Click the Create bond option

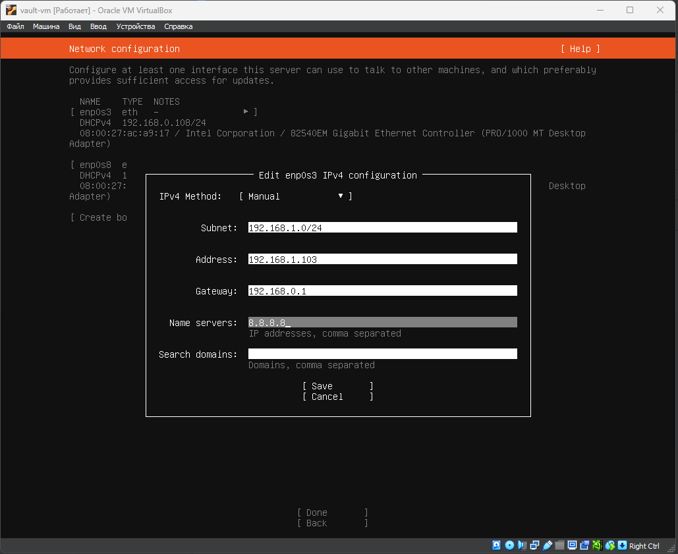click(x=99, y=217)
